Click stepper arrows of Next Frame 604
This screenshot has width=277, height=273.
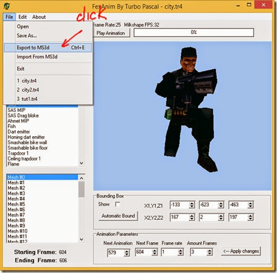[x=155, y=252]
